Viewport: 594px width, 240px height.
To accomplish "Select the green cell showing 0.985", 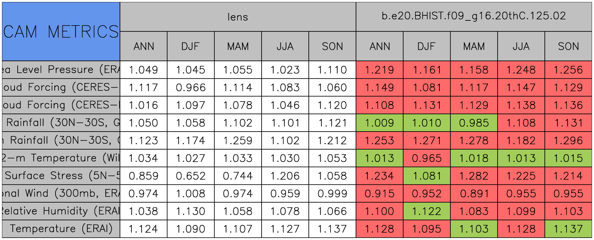I will [x=474, y=123].
